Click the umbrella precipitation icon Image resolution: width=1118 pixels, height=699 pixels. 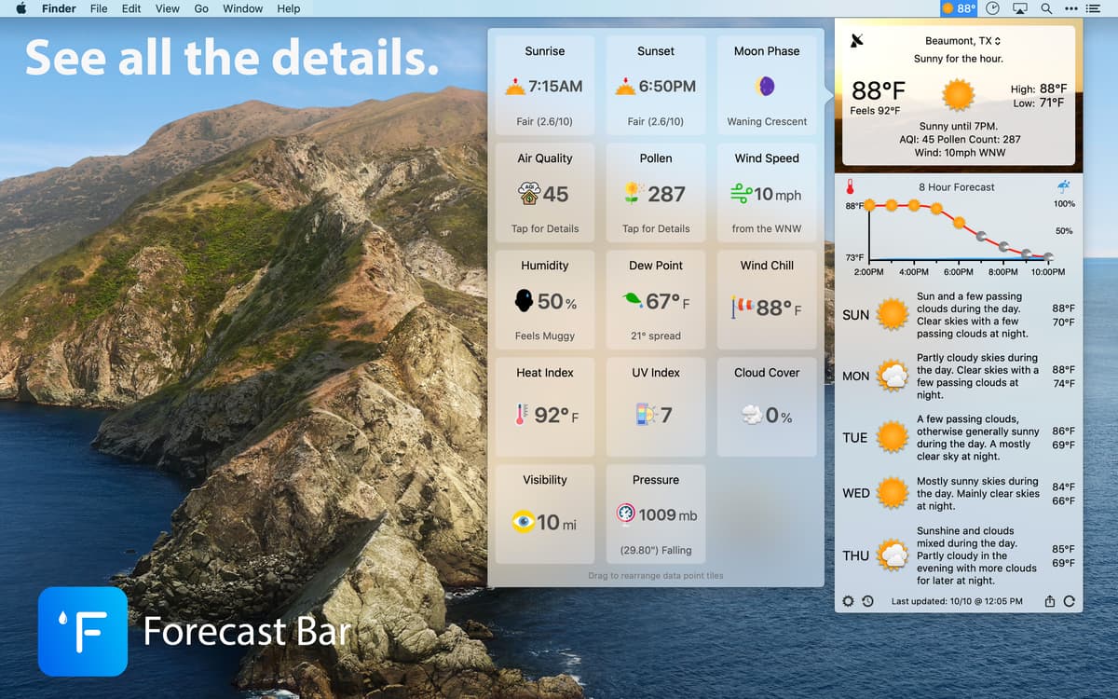pos(1064,186)
